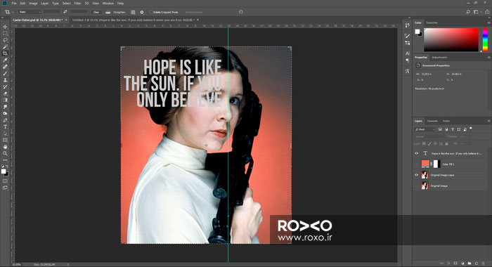Select the Brush tool
The height and width of the screenshot is (267, 492).
(5, 73)
